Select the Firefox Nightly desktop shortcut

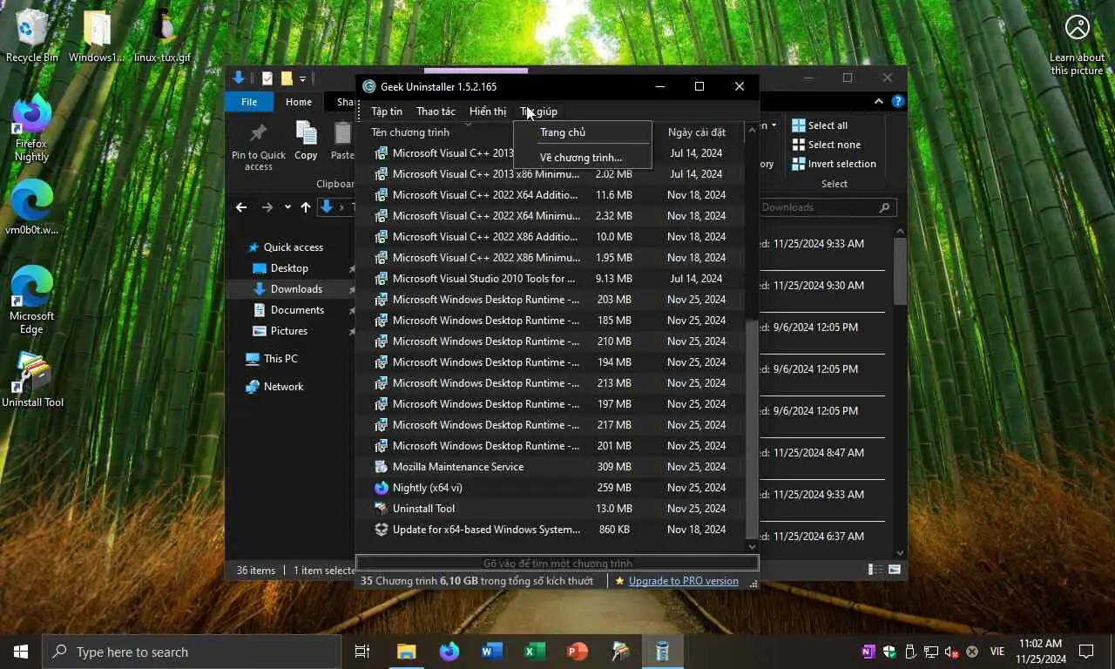tap(32, 128)
